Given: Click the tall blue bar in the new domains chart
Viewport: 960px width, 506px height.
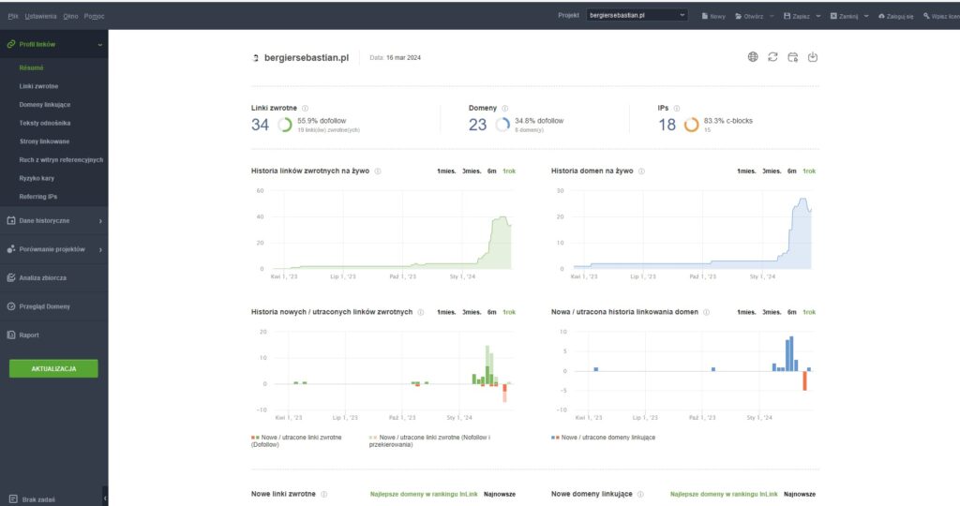Looking at the screenshot, I should [791, 353].
